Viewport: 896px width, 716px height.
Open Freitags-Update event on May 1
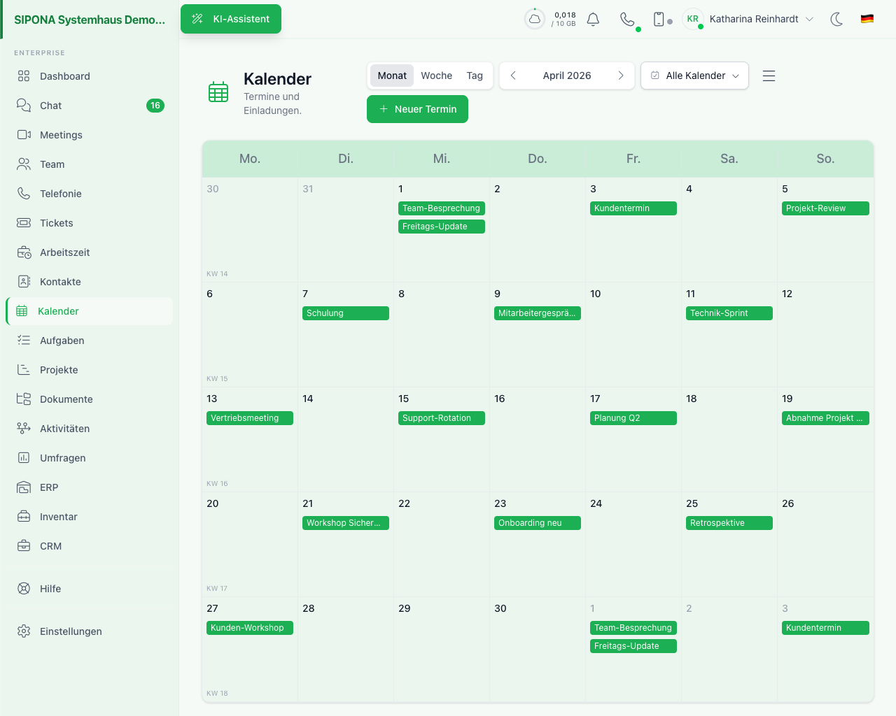tap(633, 646)
